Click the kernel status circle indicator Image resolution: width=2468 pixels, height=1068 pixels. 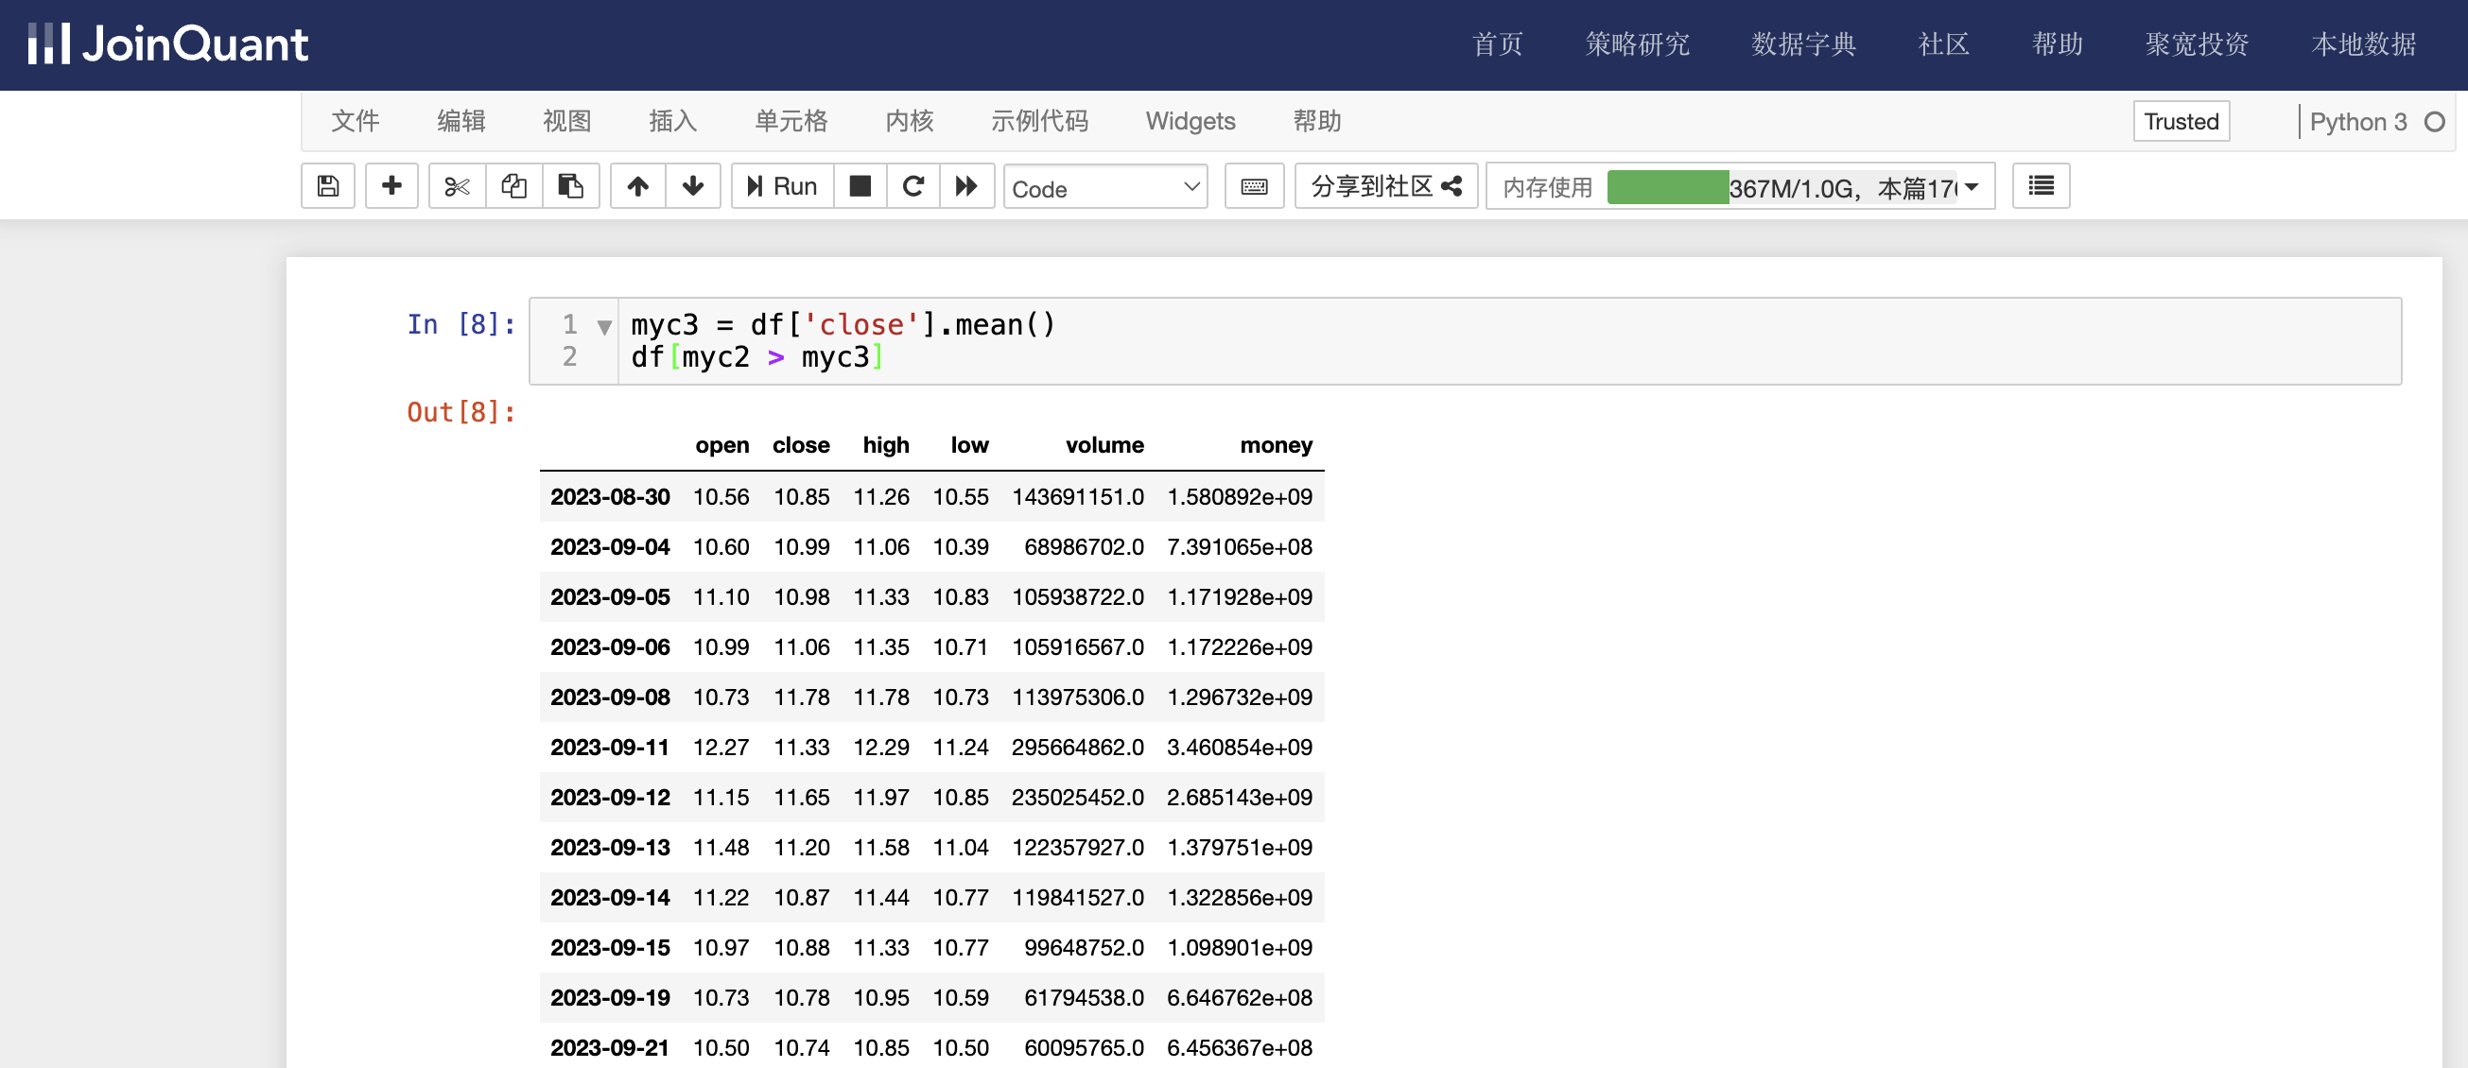click(x=2435, y=122)
